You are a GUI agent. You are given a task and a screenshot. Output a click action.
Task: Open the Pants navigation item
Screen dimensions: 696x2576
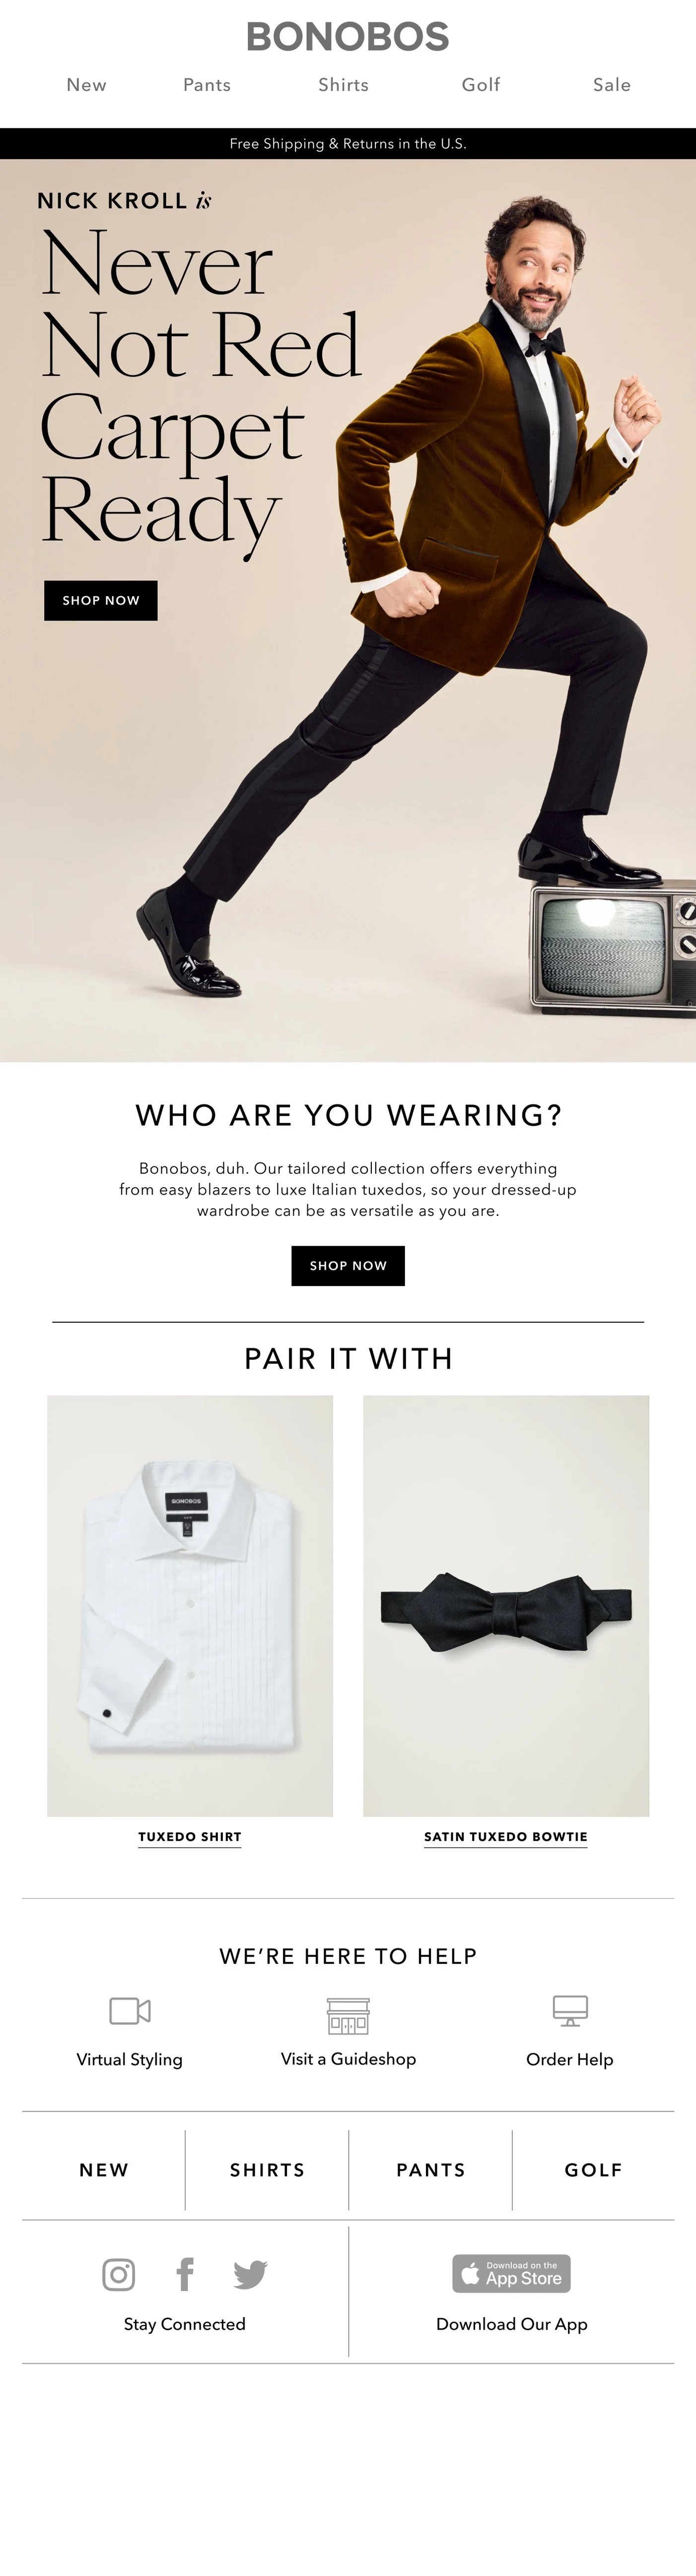207,85
